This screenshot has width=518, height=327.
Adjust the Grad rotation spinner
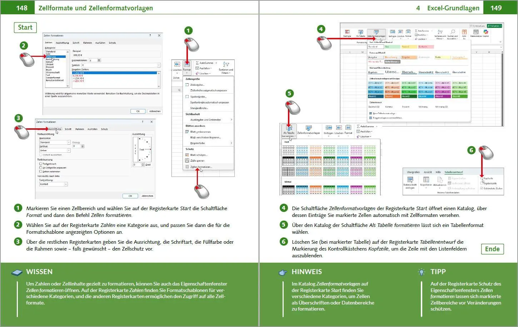[x=143, y=165]
